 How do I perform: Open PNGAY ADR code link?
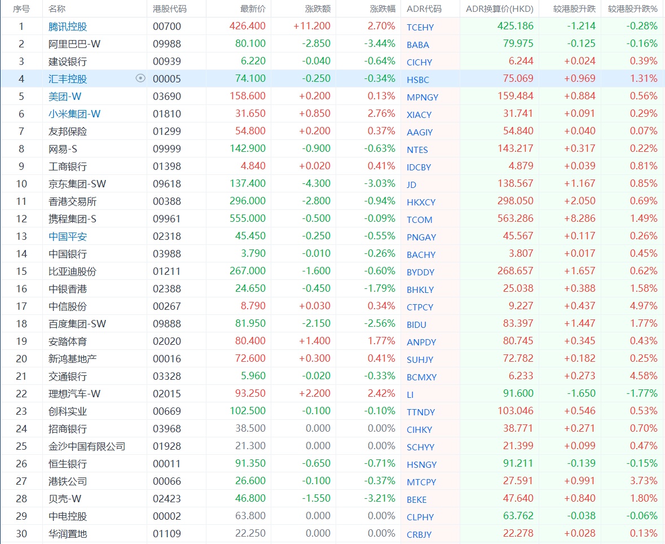click(x=421, y=237)
